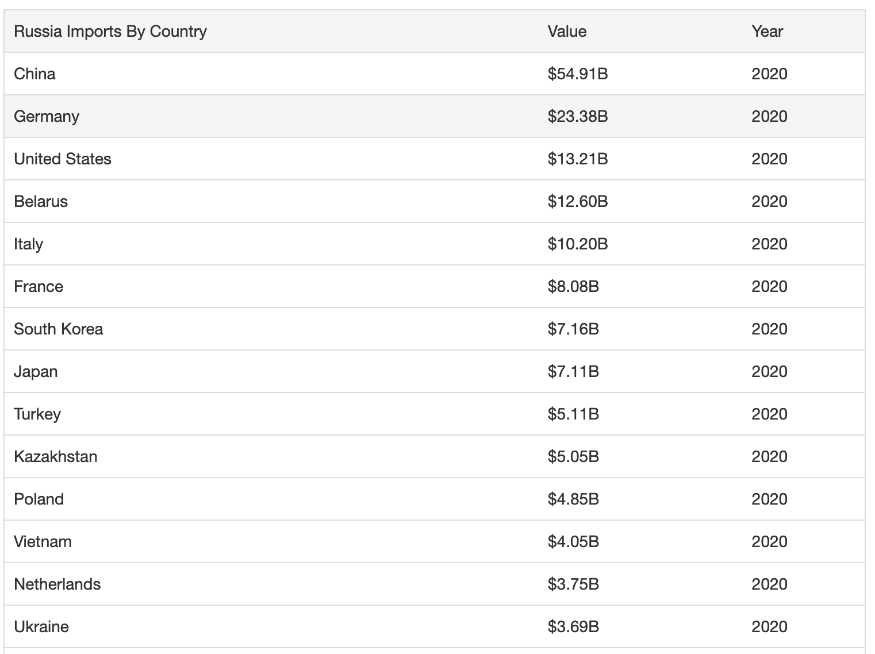Select the $3.69B value for Ukraine
Viewport: 875px width, 654px height.
point(573,627)
